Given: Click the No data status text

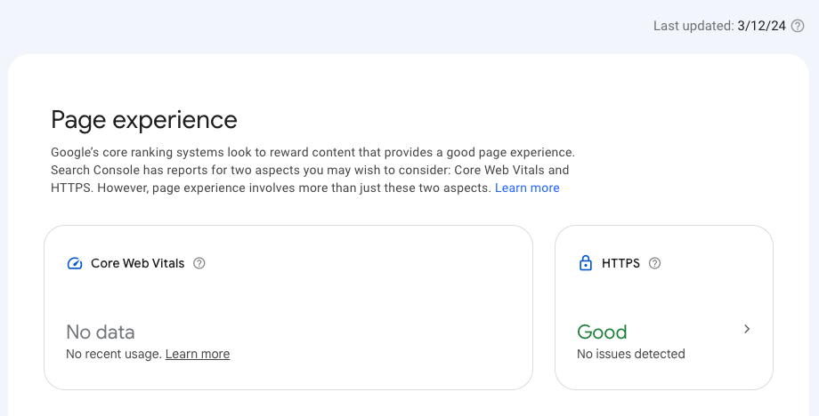Looking at the screenshot, I should (x=101, y=332).
